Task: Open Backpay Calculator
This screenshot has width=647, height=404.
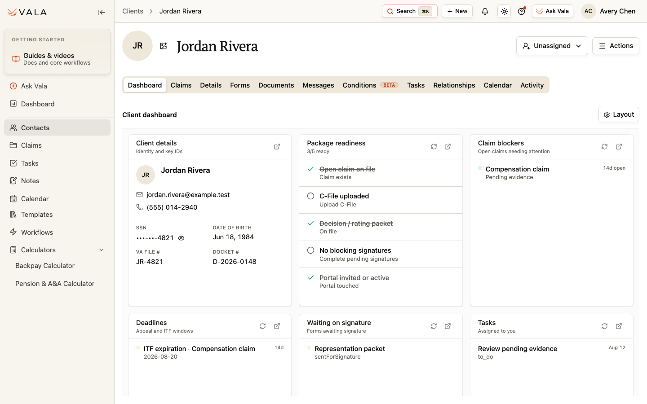Action: click(x=45, y=266)
